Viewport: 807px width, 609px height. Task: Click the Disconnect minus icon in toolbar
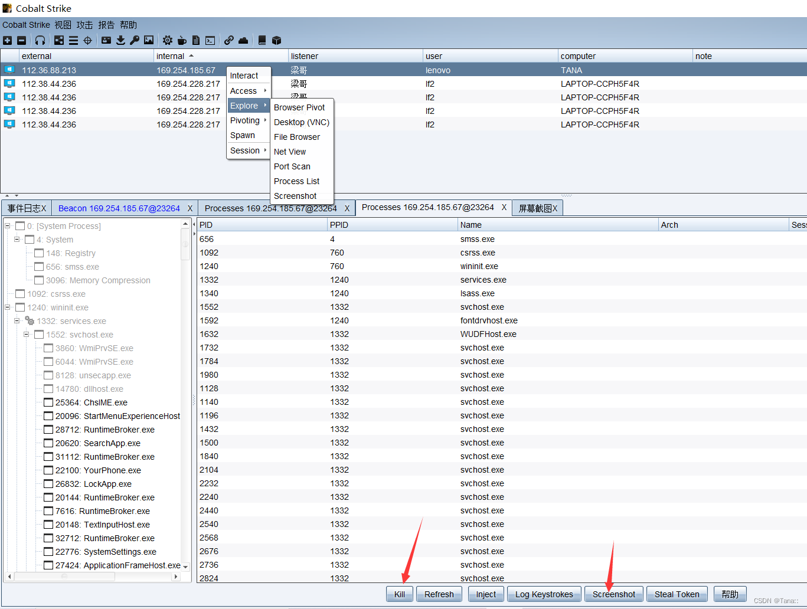pos(22,41)
